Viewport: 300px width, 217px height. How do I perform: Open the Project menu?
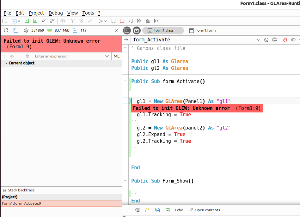(x=36, y=13)
